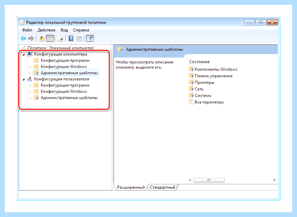This screenshot has height=217, width=297.
Task: Click the Система list label
Action: tap(203, 96)
